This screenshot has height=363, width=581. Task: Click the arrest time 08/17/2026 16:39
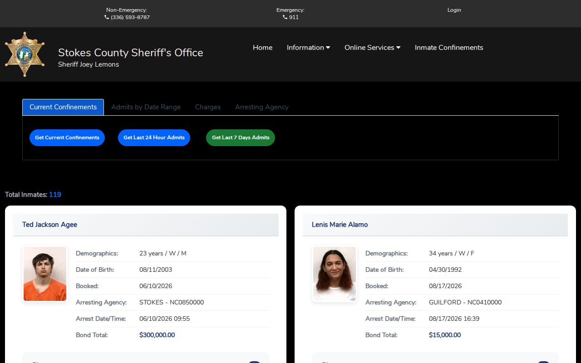(x=454, y=319)
